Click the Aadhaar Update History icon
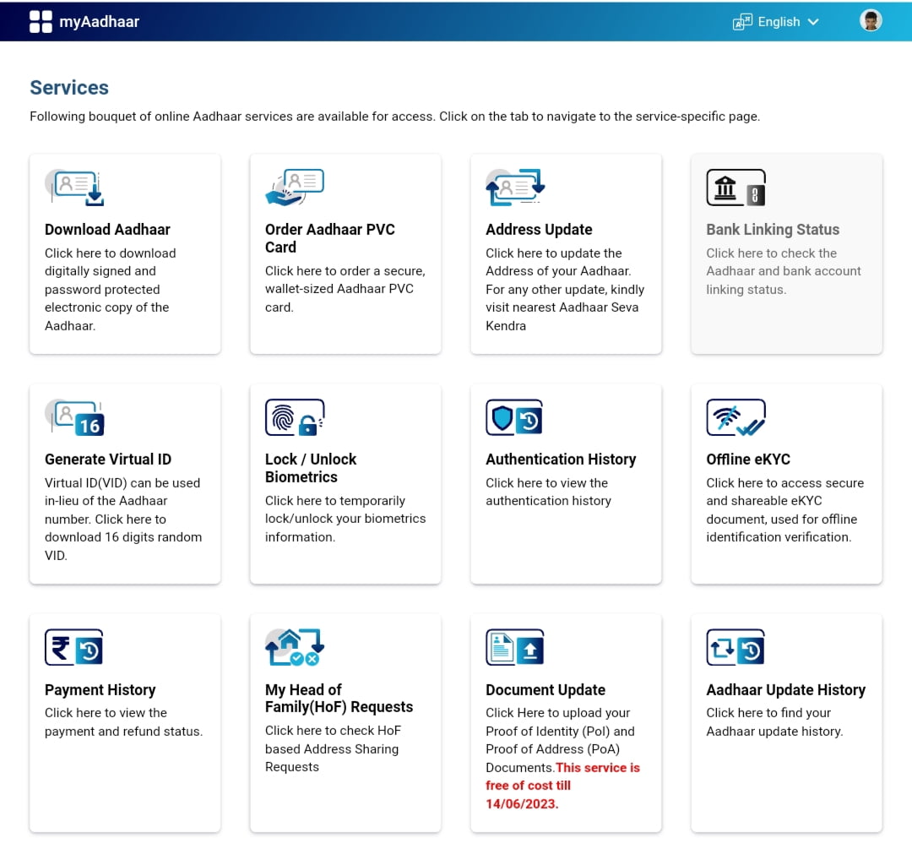912x849 pixels. point(736,647)
